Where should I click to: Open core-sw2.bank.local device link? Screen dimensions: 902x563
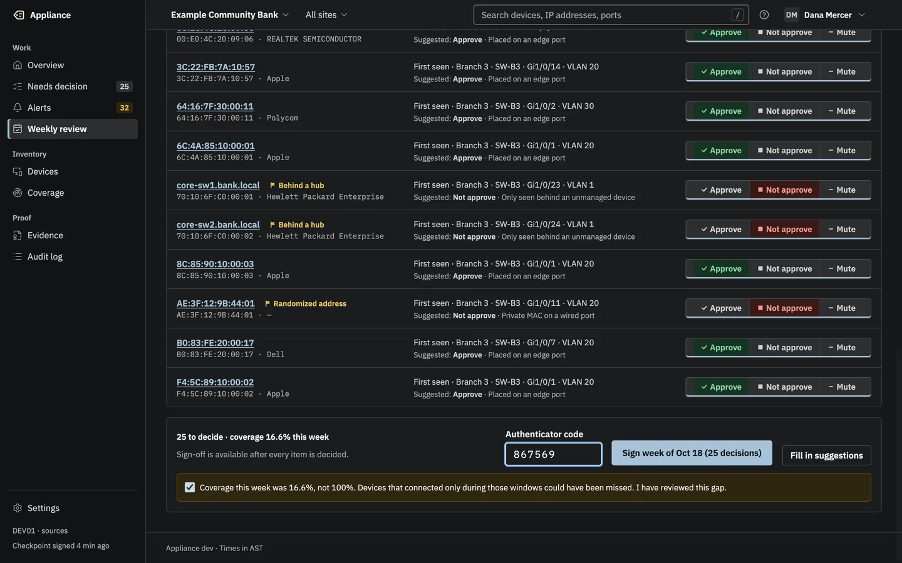coord(218,225)
